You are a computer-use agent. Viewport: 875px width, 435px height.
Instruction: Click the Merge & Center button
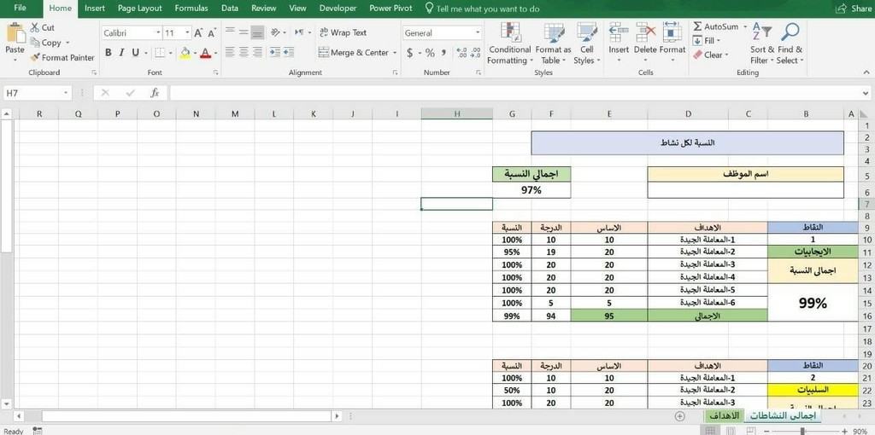pos(353,53)
